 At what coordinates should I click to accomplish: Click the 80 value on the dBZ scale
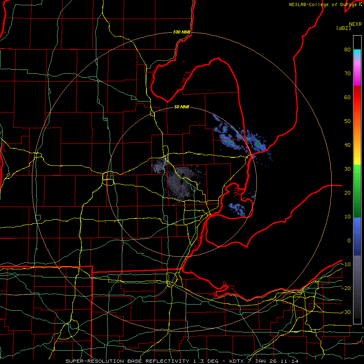347,49
